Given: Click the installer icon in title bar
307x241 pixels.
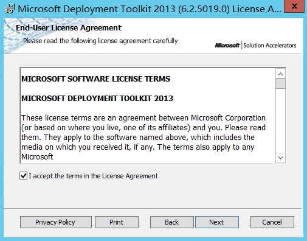Looking at the screenshot, I should point(10,9).
